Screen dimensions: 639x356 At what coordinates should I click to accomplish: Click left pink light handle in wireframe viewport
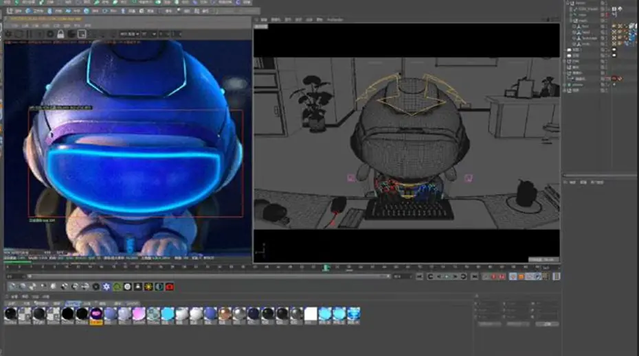350,178
